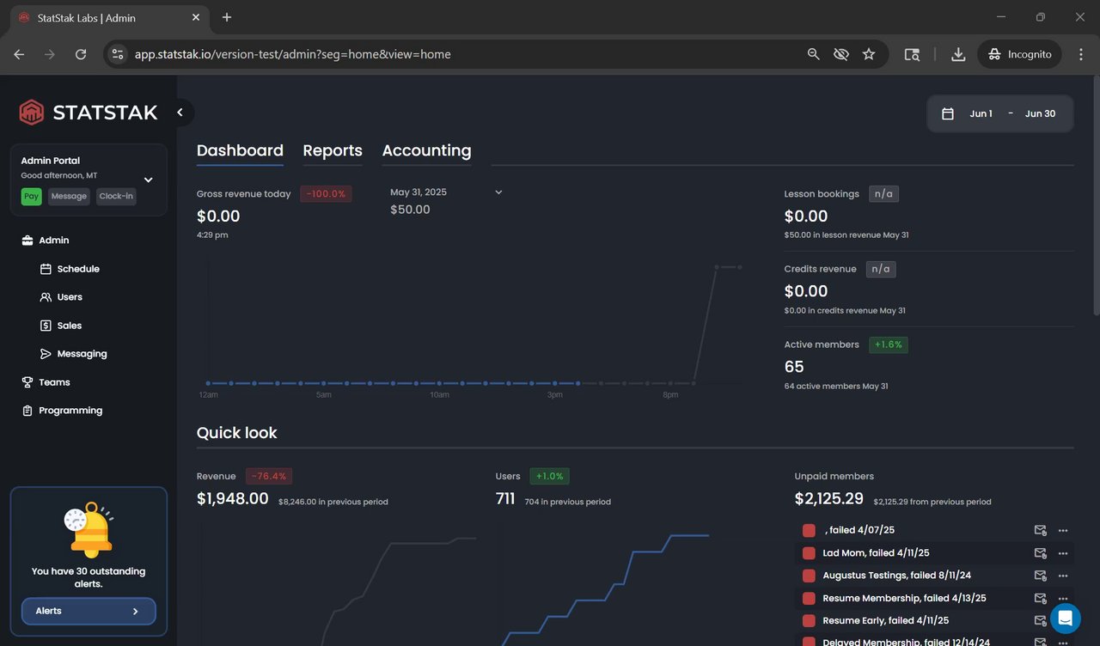Click the StatStak logo icon
This screenshot has width=1100, height=646.
[32, 113]
